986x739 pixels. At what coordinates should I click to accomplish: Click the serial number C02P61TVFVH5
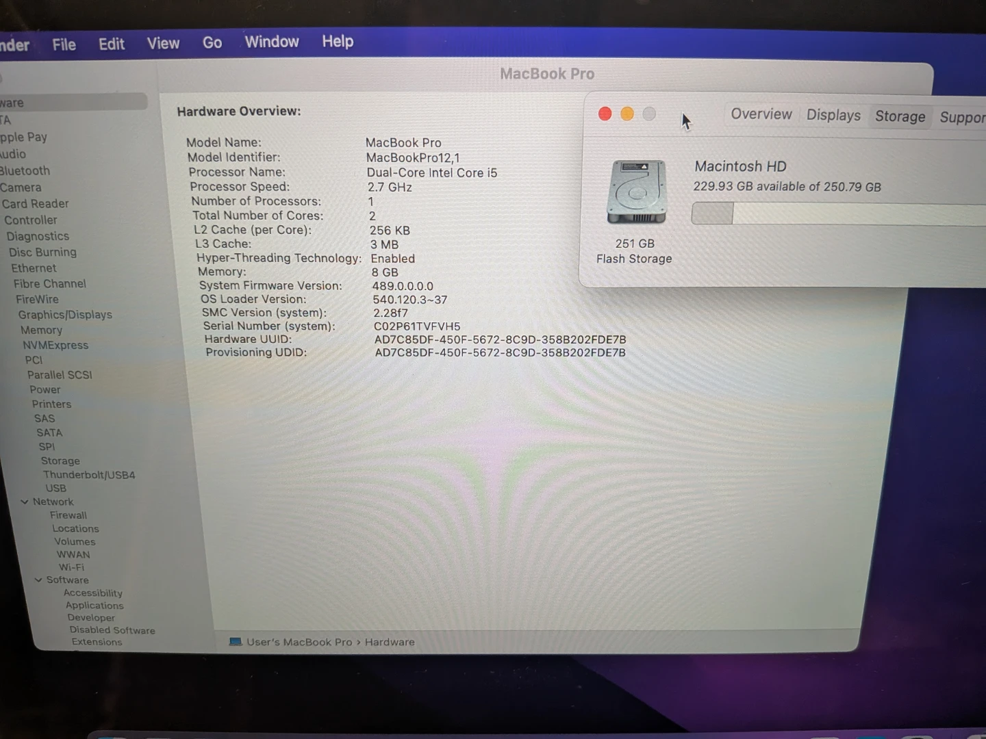[417, 326]
